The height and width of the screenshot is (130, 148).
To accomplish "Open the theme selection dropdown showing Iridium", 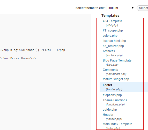I will [x=121, y=8].
